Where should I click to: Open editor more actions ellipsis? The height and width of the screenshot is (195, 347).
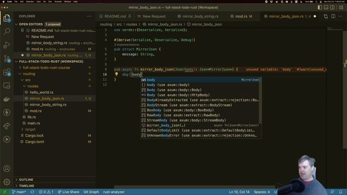[340, 16]
